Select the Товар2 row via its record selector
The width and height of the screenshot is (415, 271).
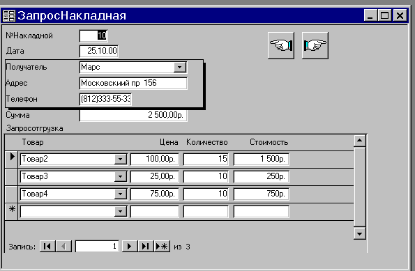[x=11, y=159]
